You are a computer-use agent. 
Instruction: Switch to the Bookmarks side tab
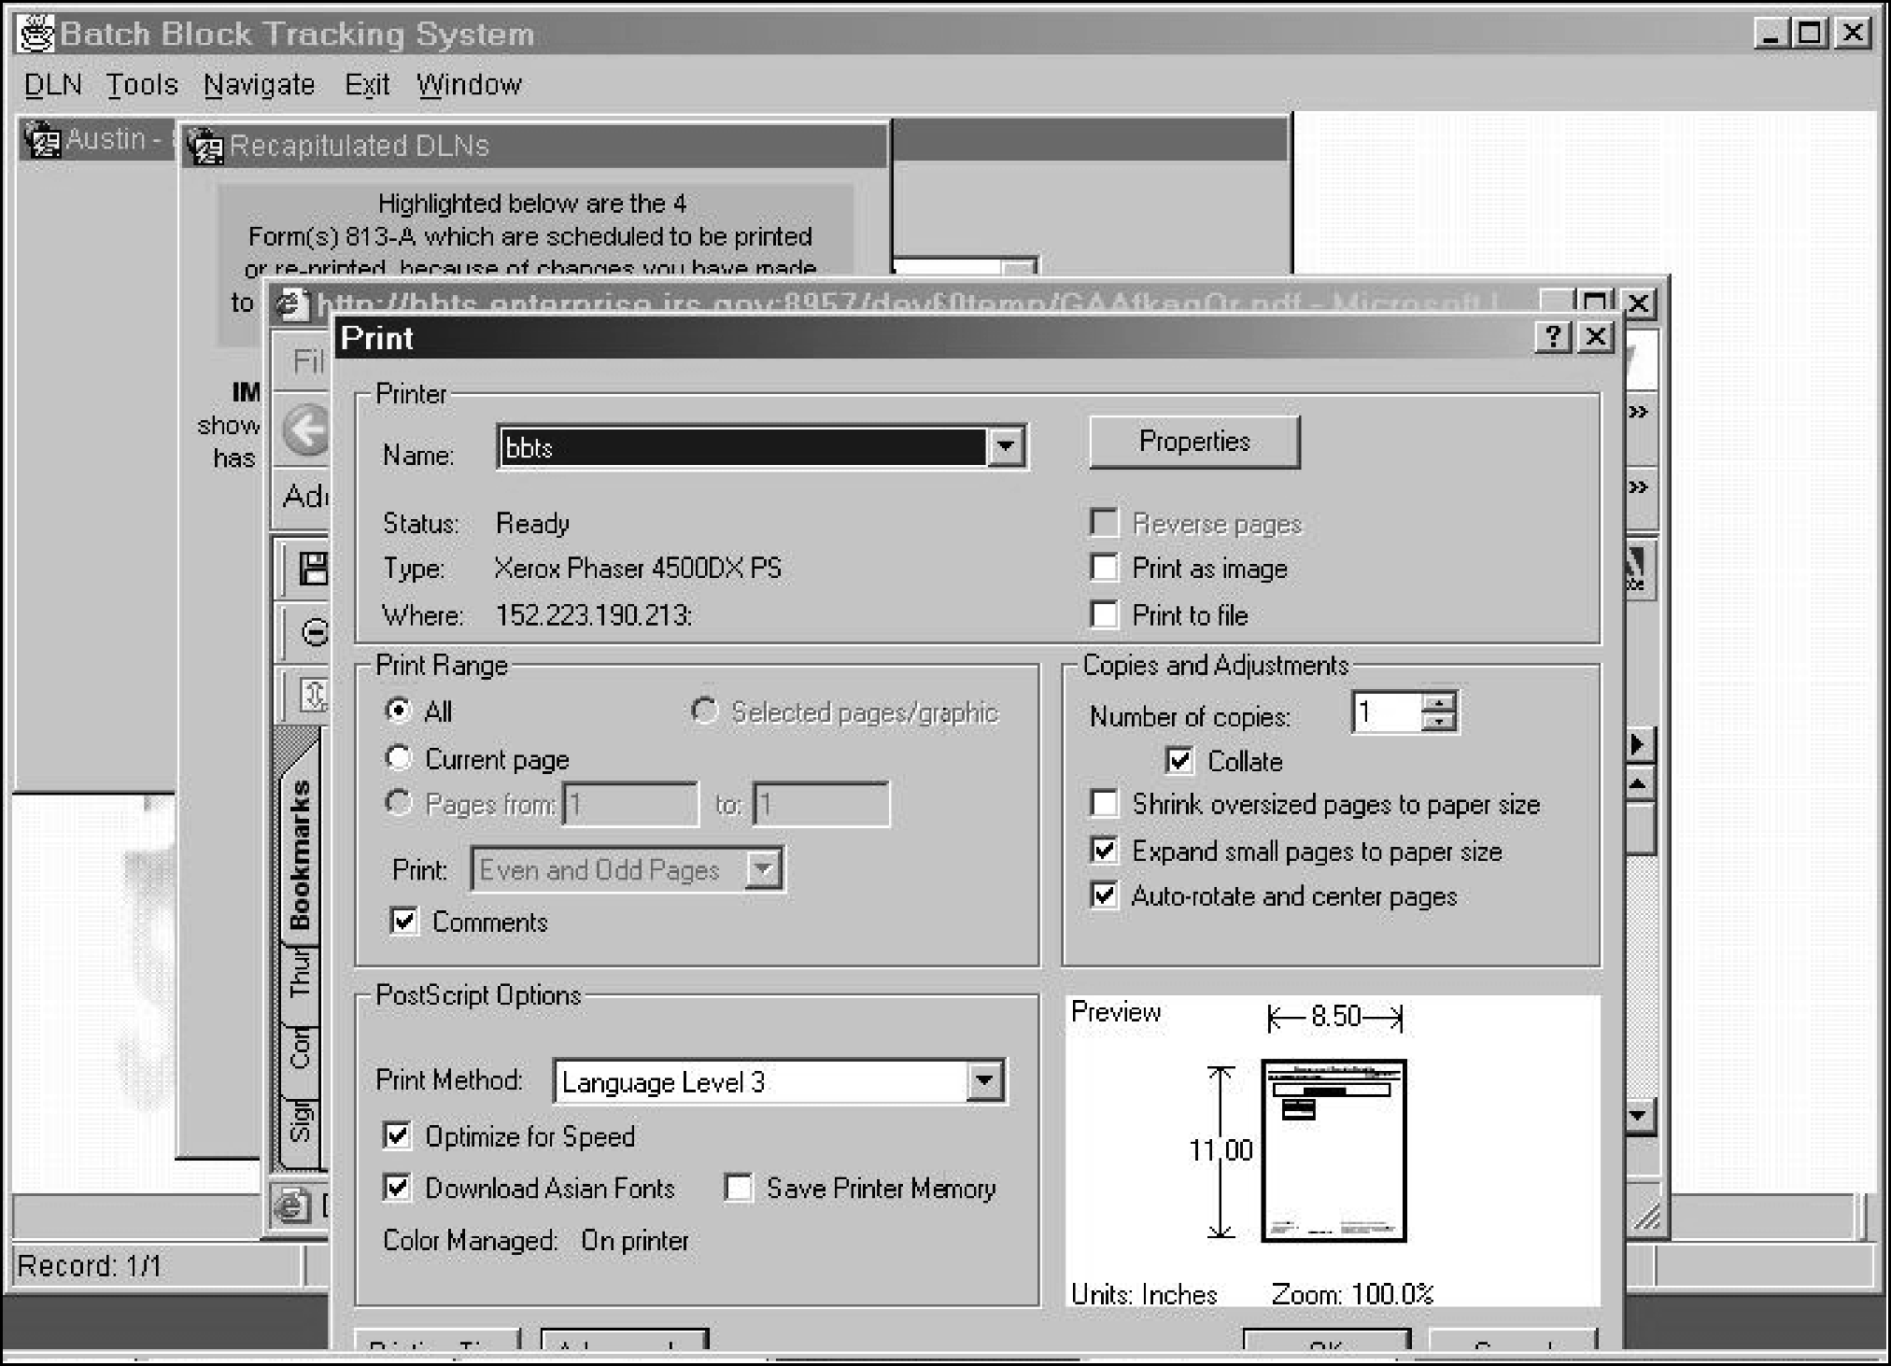[x=300, y=854]
